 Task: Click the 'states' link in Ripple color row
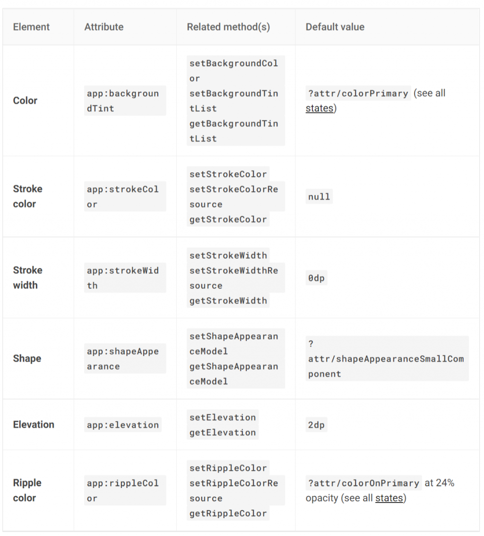point(389,498)
